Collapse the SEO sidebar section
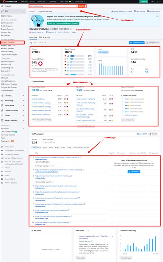Screen dimensions: 163x262 pyautogui.click(x=23, y=11)
